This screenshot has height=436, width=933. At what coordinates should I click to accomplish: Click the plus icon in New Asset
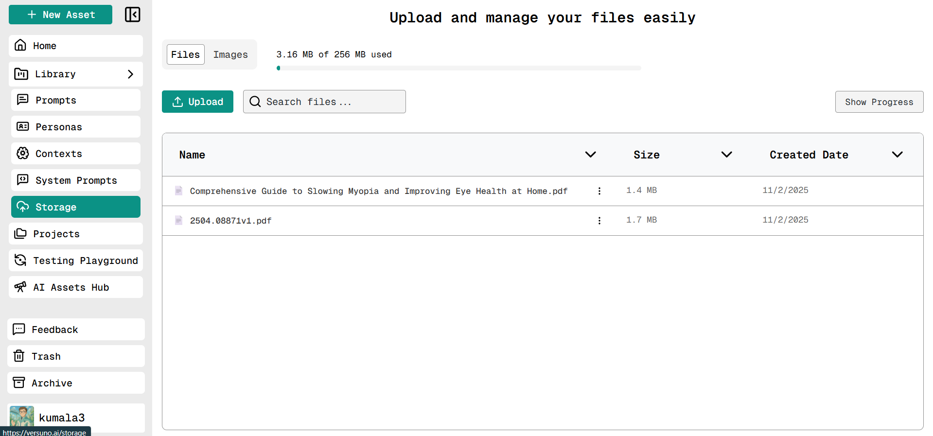coord(32,15)
